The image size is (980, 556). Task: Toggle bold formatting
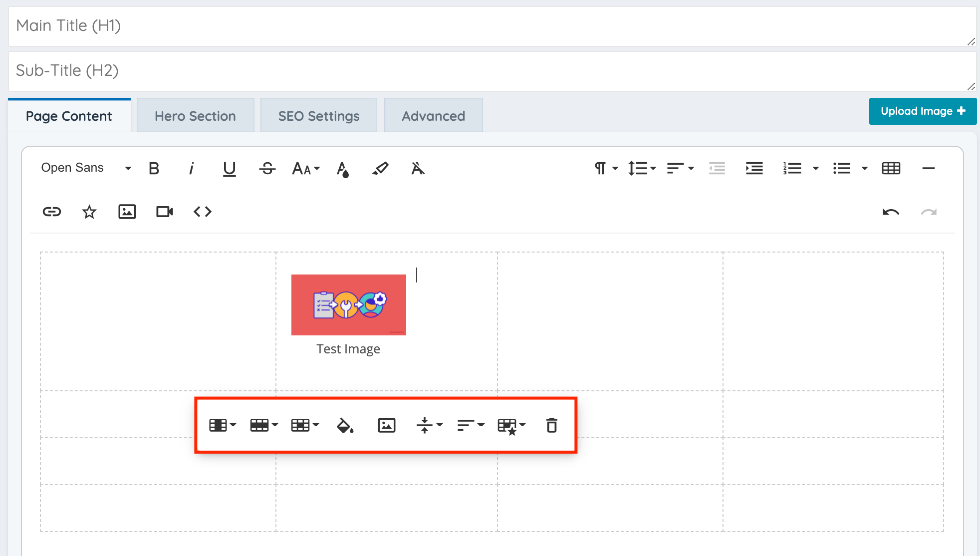[154, 169]
